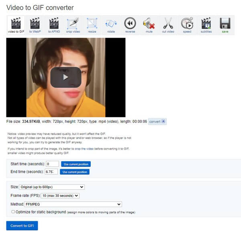Viewport: 241px width, 235px height.
Task: Open the to WebP converter tool
Action: click(x=35, y=25)
